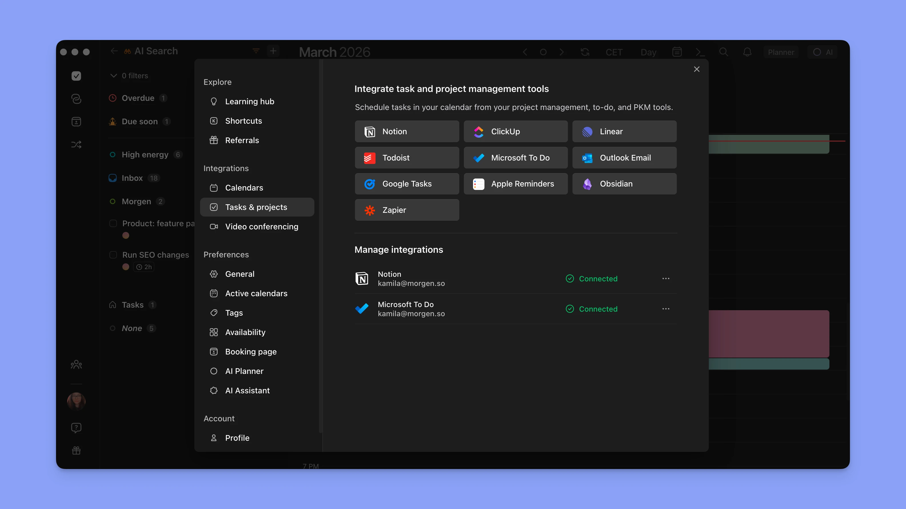
Task: Open the Planner tab in the top bar
Action: pyautogui.click(x=781, y=52)
